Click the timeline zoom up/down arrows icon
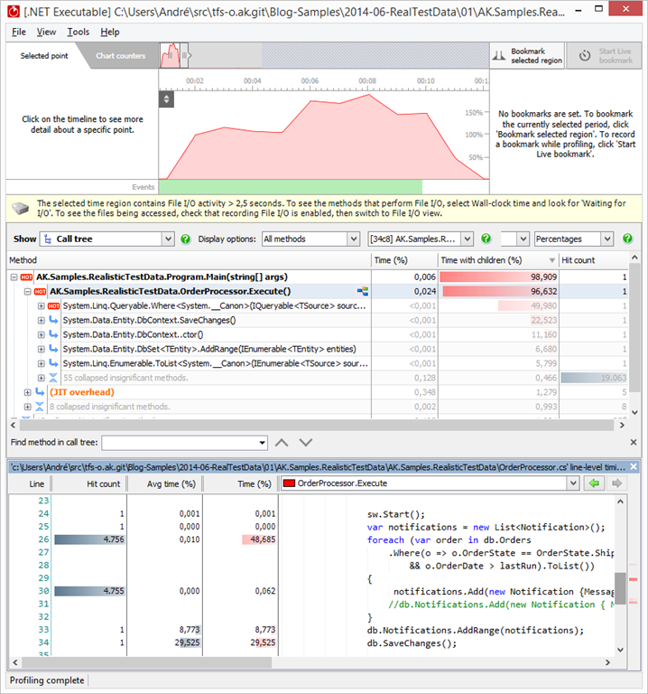 (x=166, y=99)
